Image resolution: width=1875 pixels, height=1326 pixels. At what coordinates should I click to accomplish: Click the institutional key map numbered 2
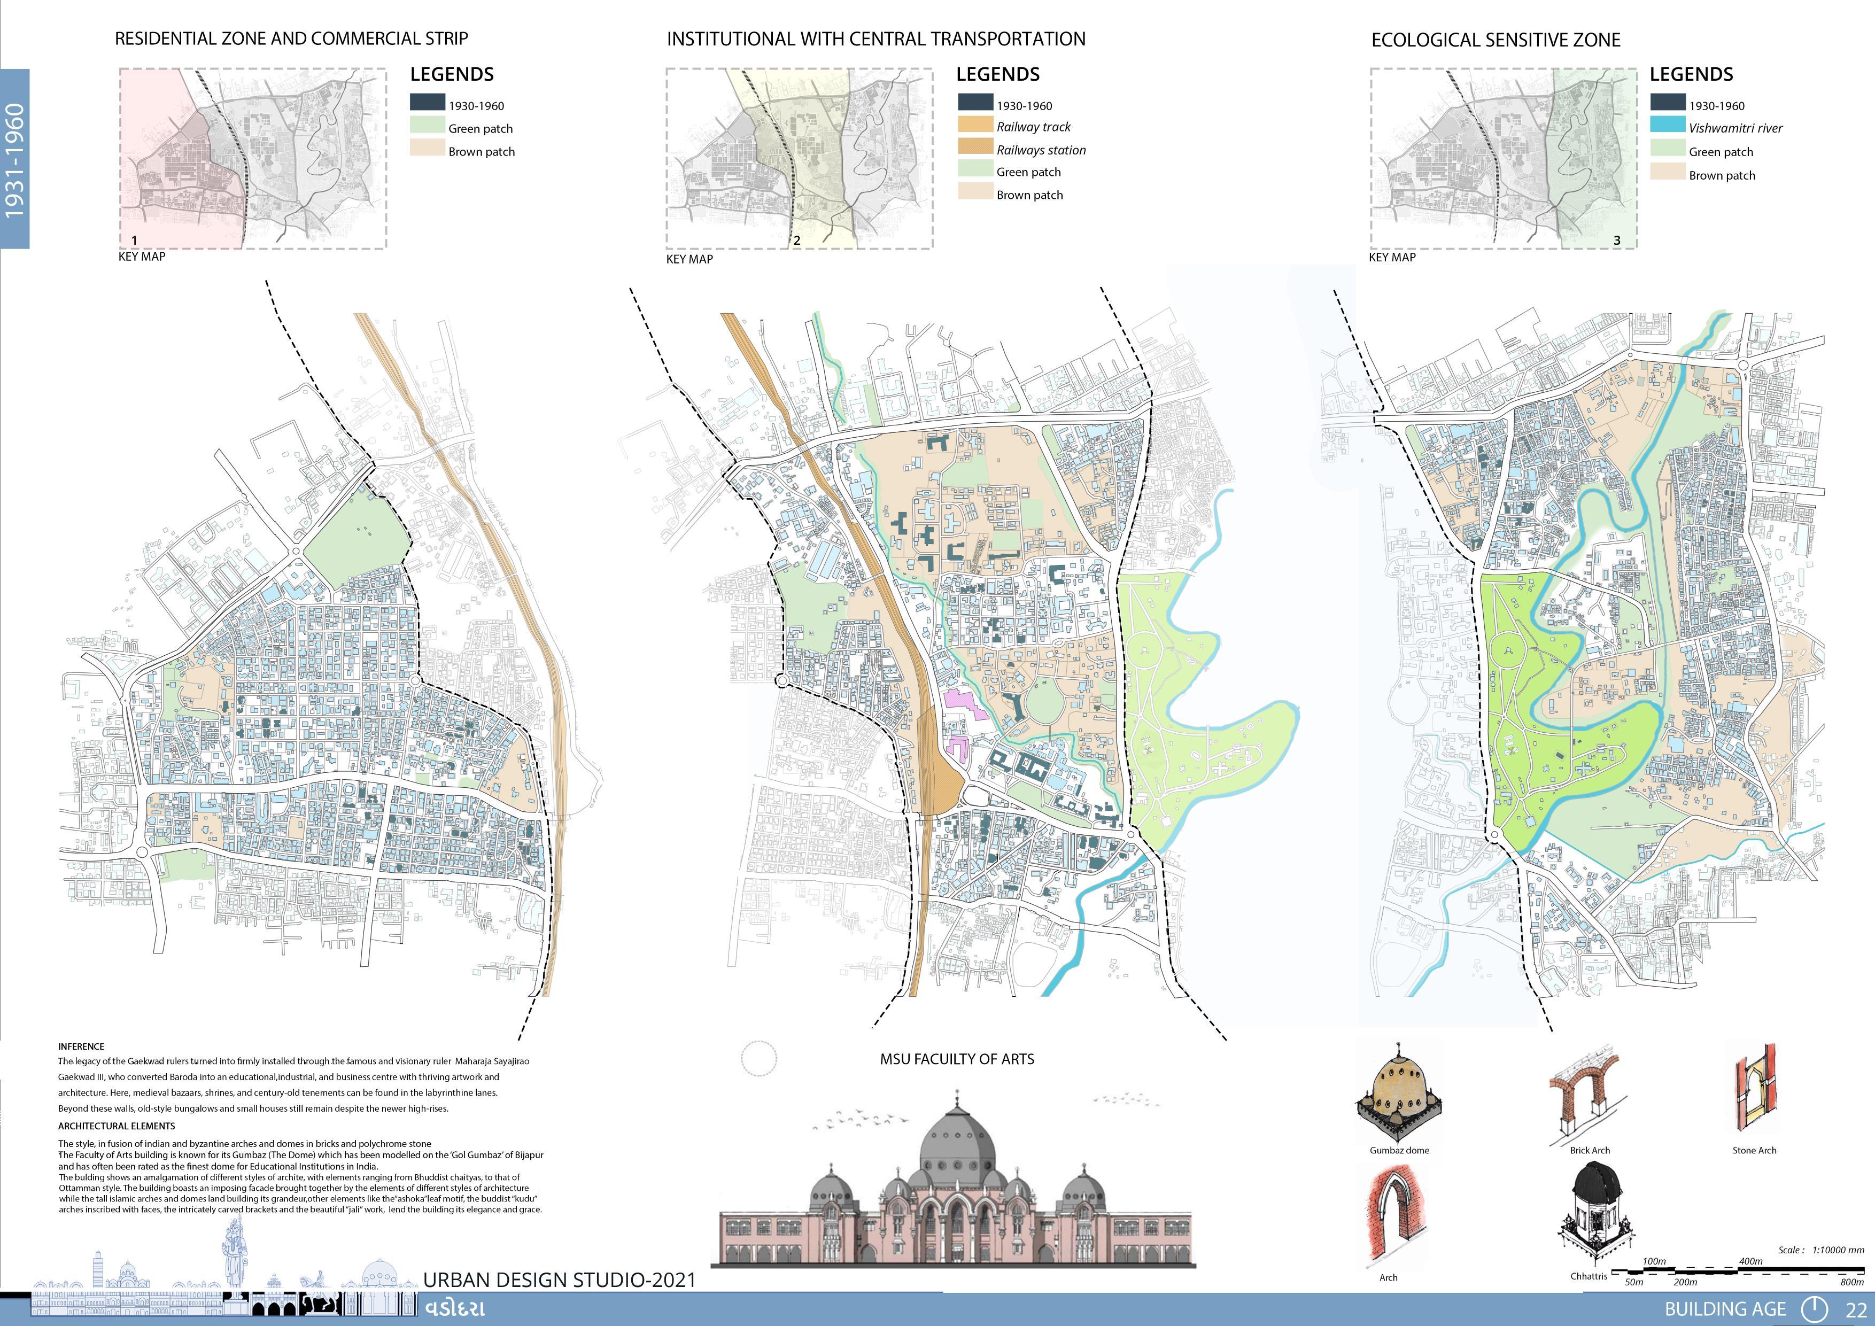[x=800, y=158]
